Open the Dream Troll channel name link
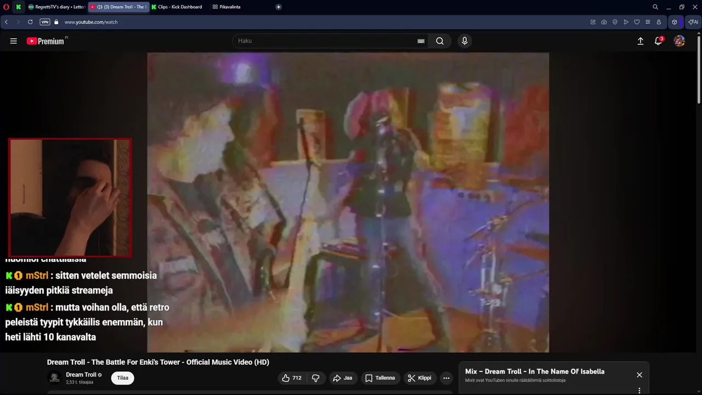This screenshot has height=395, width=702. 81,375
